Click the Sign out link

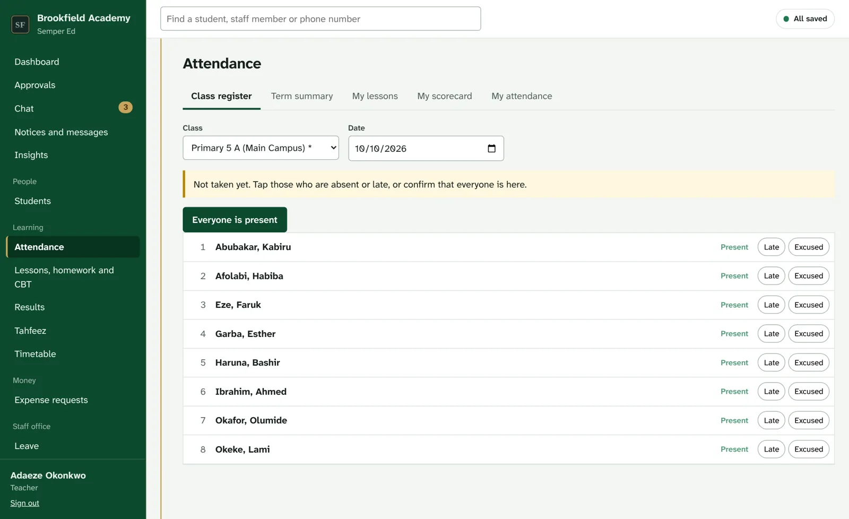24,503
